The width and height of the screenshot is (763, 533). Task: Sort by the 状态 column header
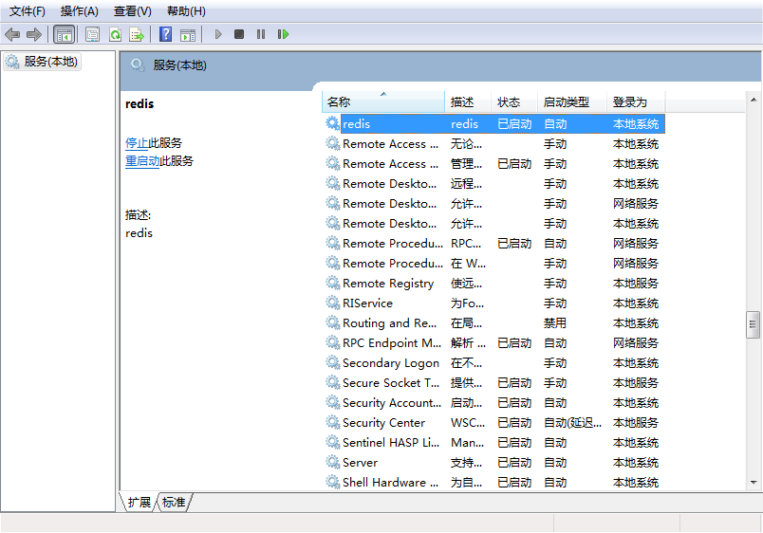tap(514, 101)
